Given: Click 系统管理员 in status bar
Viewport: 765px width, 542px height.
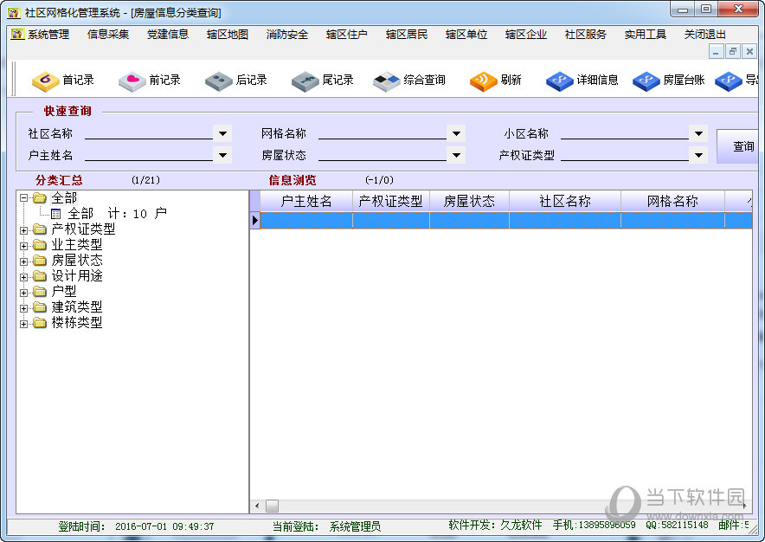Looking at the screenshot, I should click(x=355, y=526).
